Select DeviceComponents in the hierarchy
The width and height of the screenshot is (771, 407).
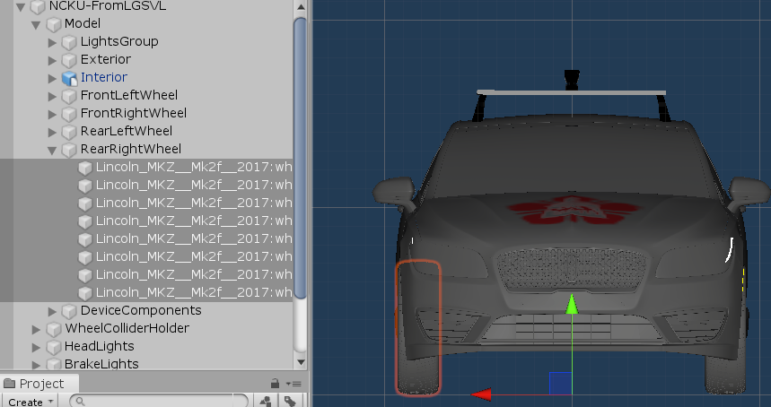(x=141, y=310)
